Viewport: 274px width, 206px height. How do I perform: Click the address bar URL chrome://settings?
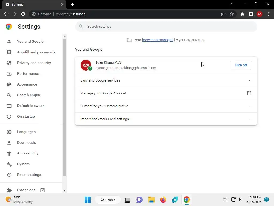click(70, 14)
